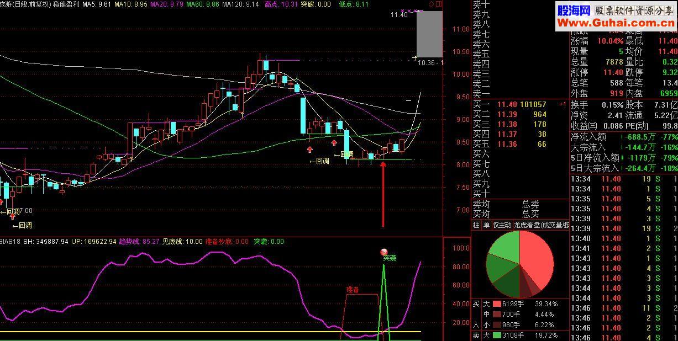Click the 低点: 8.11 label

pyautogui.click(x=354, y=4)
